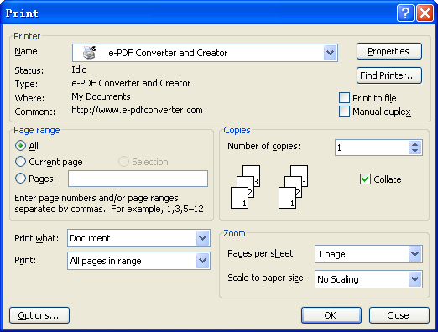Open the printer Name dropdown
The image size is (438, 332).
tap(331, 53)
